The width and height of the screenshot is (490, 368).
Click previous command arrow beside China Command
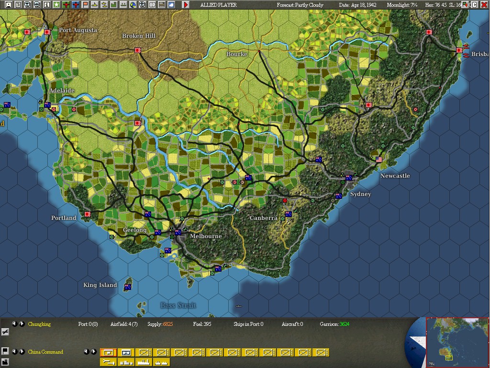[x=14, y=351]
